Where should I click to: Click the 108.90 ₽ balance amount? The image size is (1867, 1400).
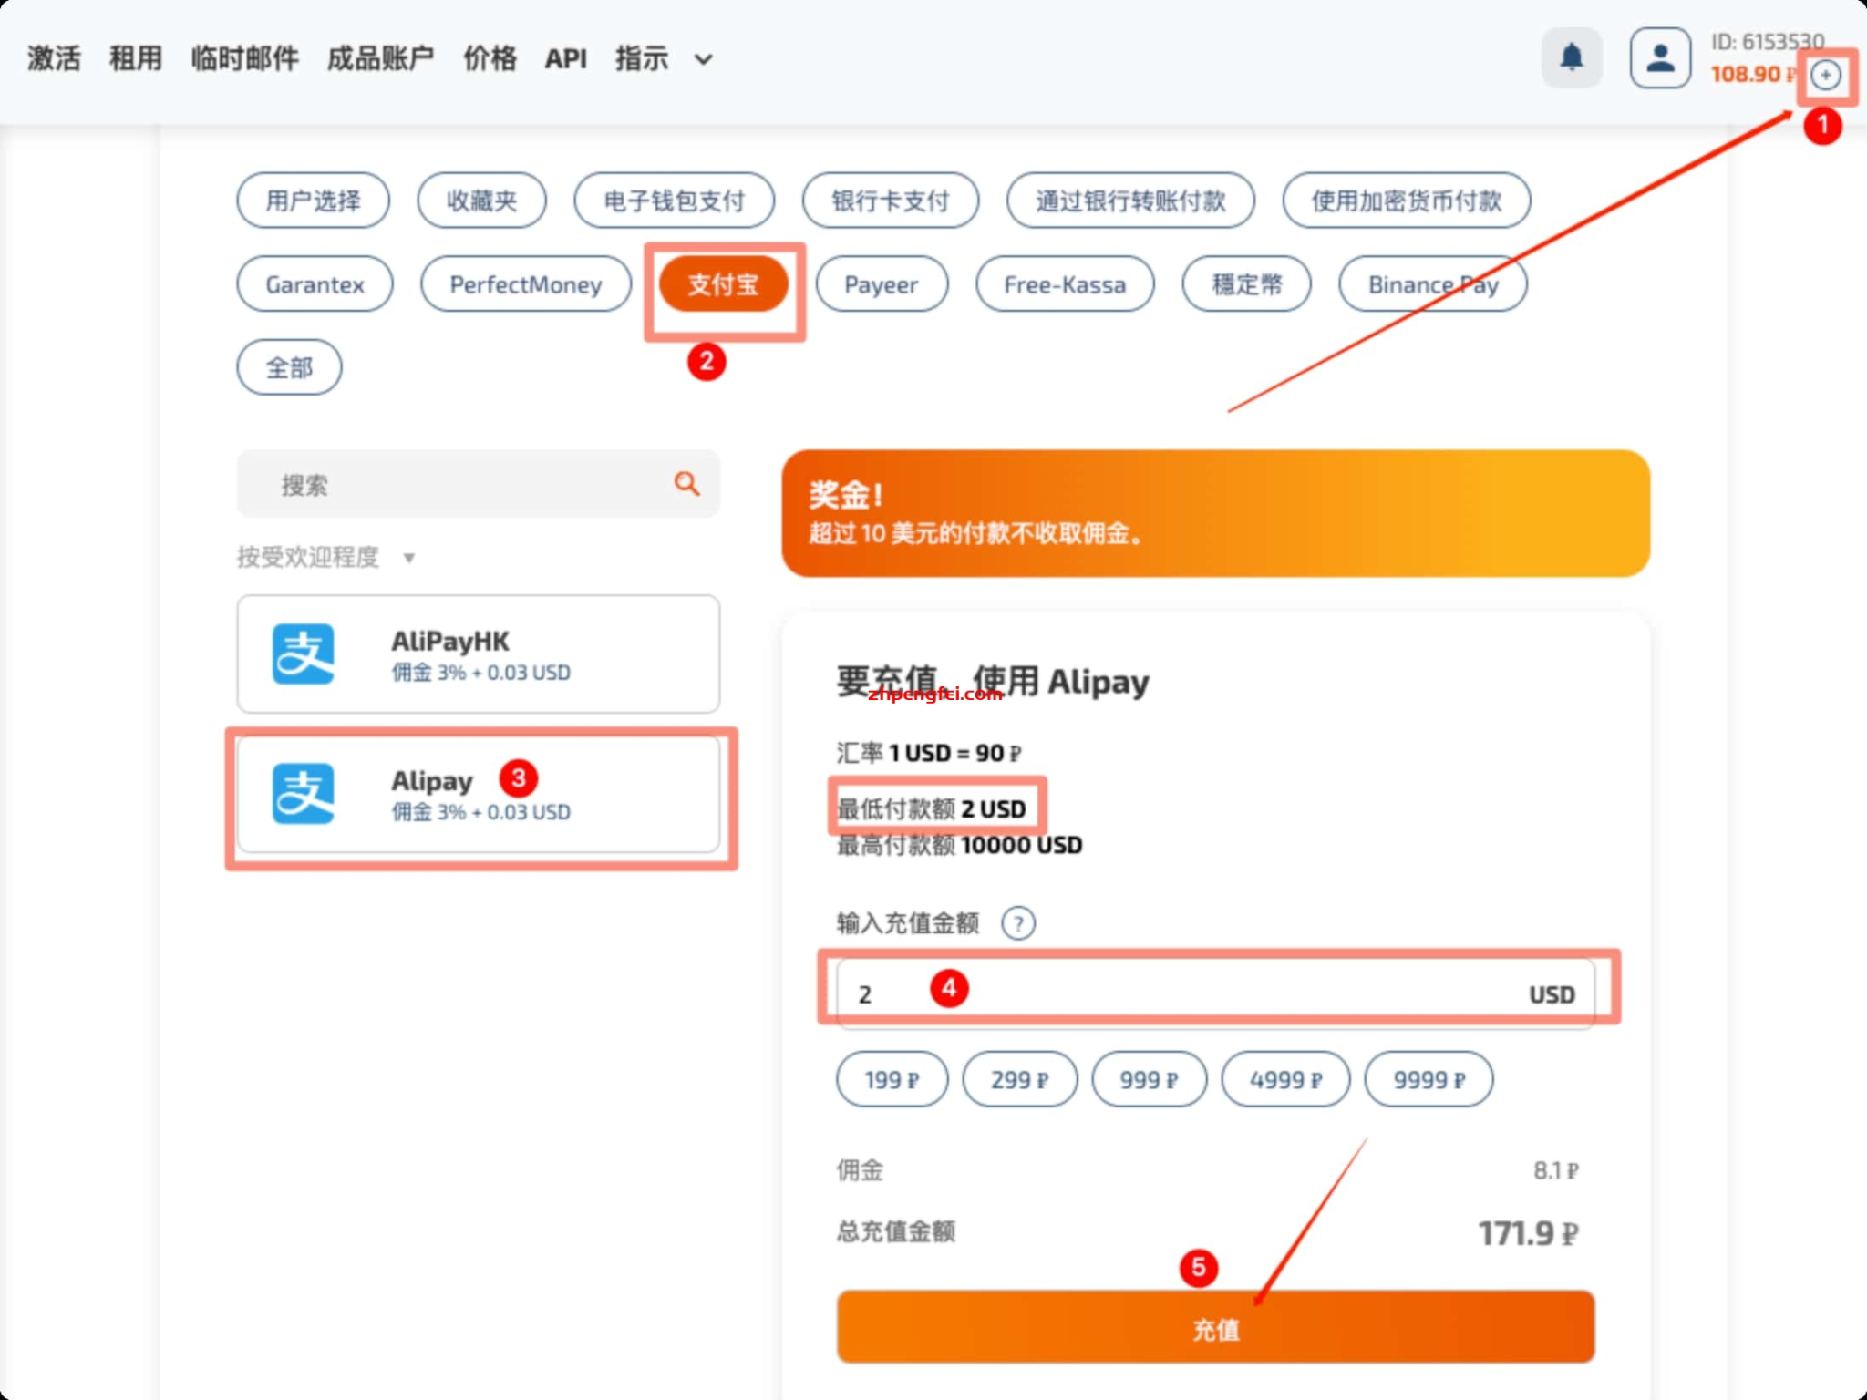[1753, 75]
